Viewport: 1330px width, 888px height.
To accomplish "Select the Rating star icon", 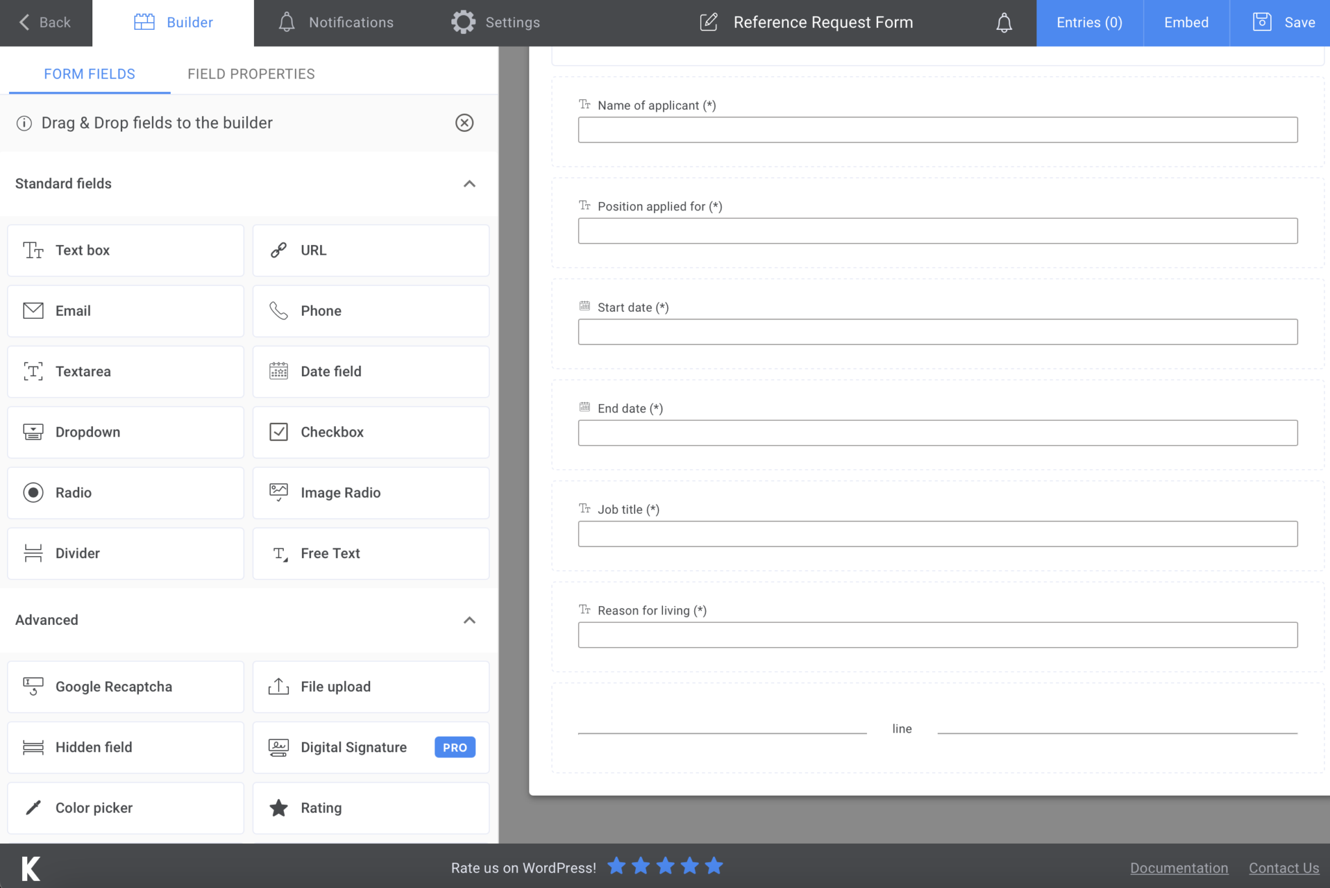I will (278, 807).
